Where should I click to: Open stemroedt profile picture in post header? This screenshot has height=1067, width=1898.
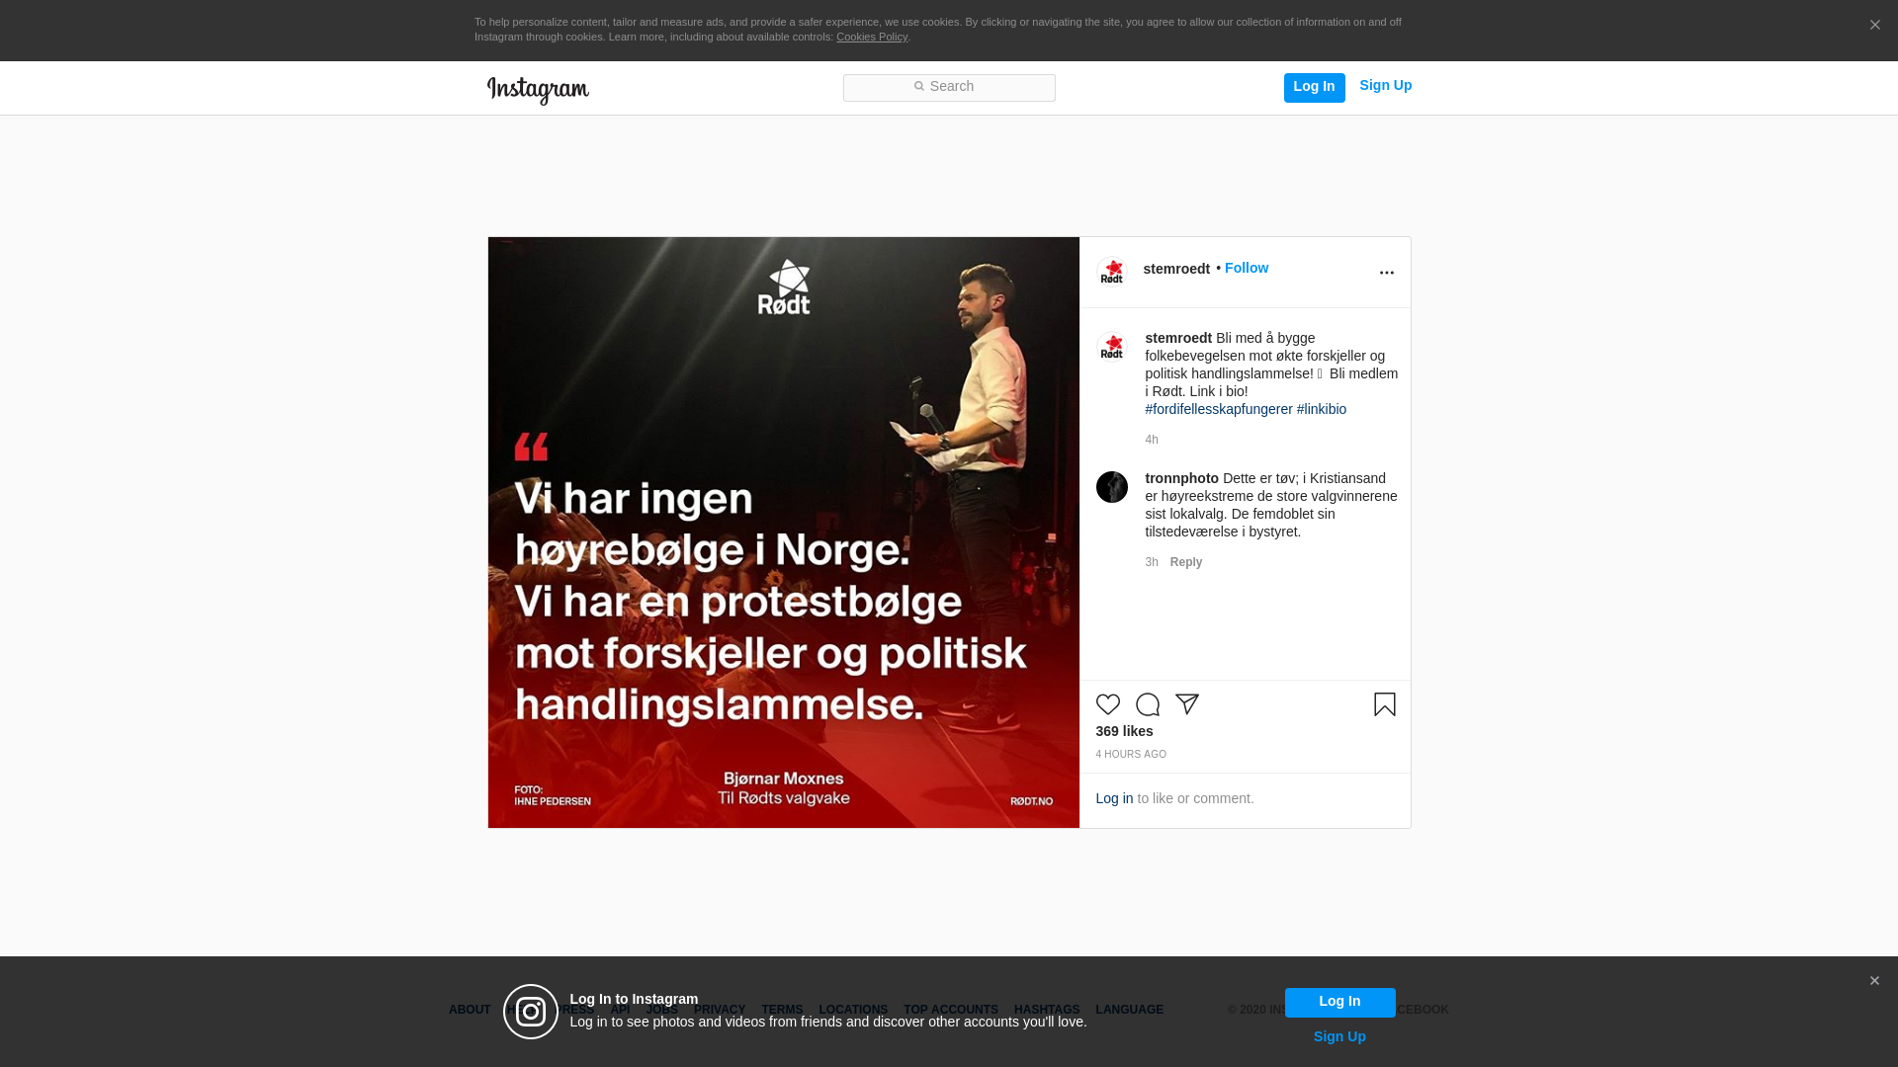1112,272
